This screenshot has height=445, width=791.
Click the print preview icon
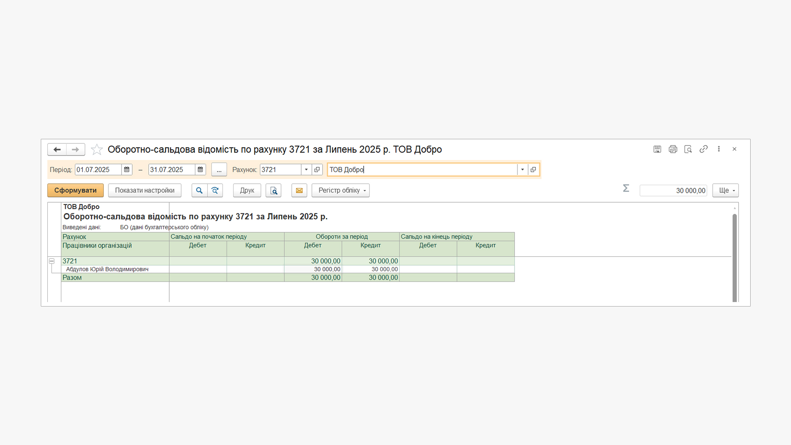[274, 190]
